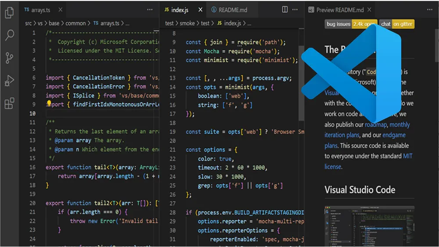Click the index.js editor vertical scrollbar
The width and height of the screenshot is (439, 247).
point(301,83)
